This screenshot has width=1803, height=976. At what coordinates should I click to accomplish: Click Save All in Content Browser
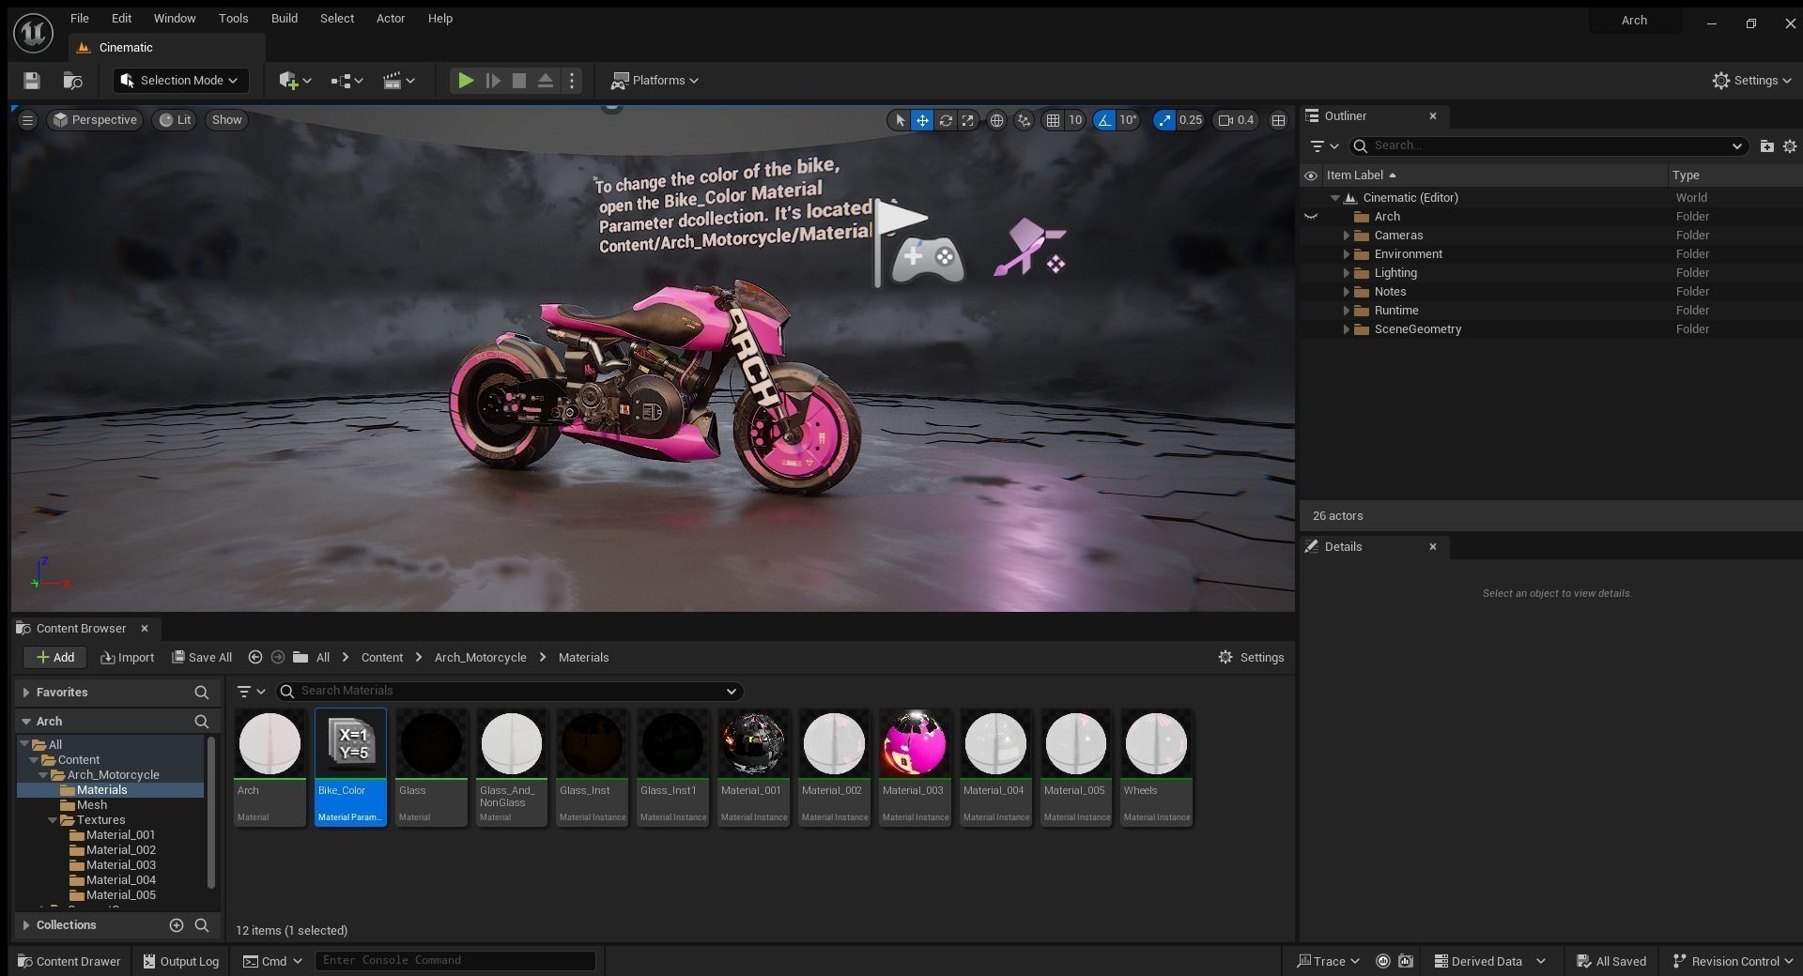pos(202,658)
